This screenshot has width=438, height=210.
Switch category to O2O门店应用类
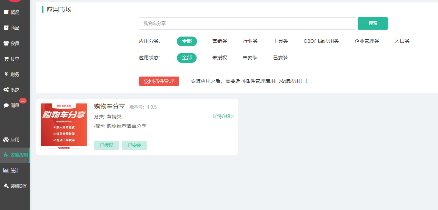pos(321,41)
